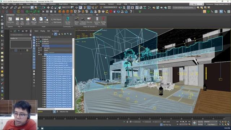
Task: Open the Create Selection Set dropdown
Action: 110,7
